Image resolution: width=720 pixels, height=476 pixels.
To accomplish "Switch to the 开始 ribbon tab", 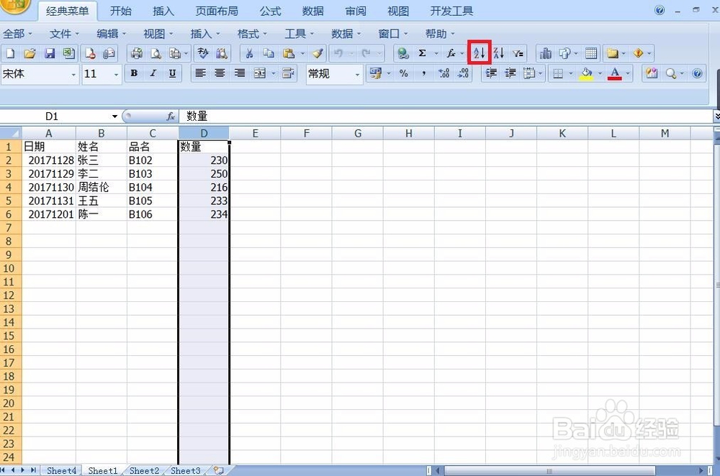I will pyautogui.click(x=121, y=11).
